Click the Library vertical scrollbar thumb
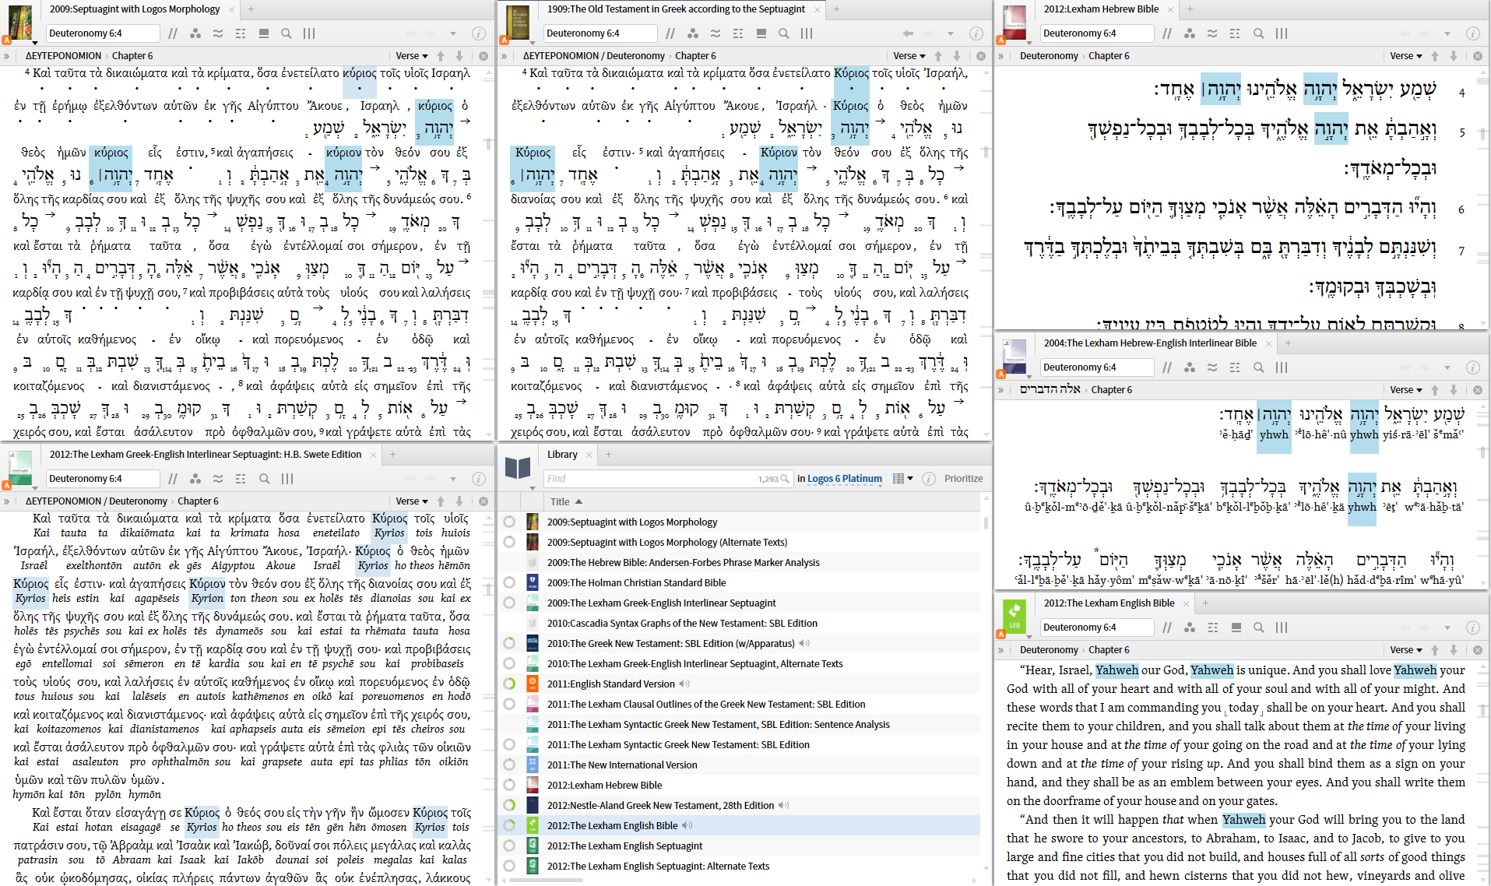 (x=986, y=523)
